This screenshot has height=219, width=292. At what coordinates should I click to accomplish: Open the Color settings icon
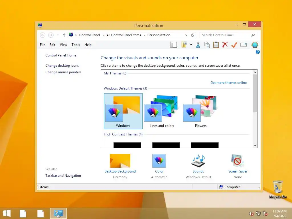[x=159, y=161]
